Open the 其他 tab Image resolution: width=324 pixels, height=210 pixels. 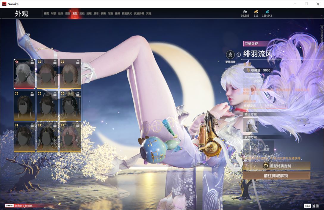pos(148,13)
